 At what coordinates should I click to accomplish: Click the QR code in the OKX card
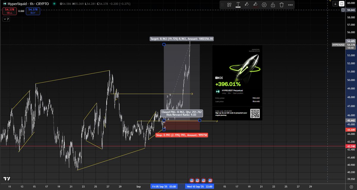255,113
